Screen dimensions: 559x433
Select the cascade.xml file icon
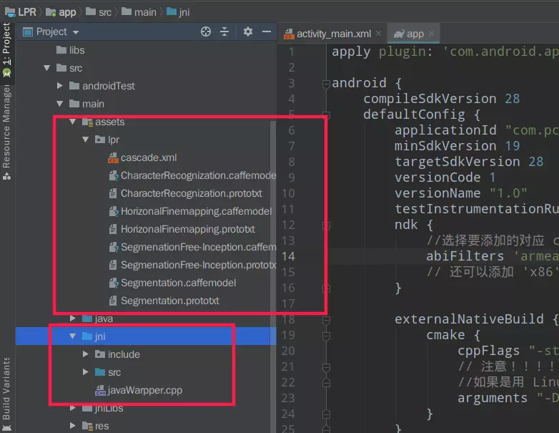point(112,157)
